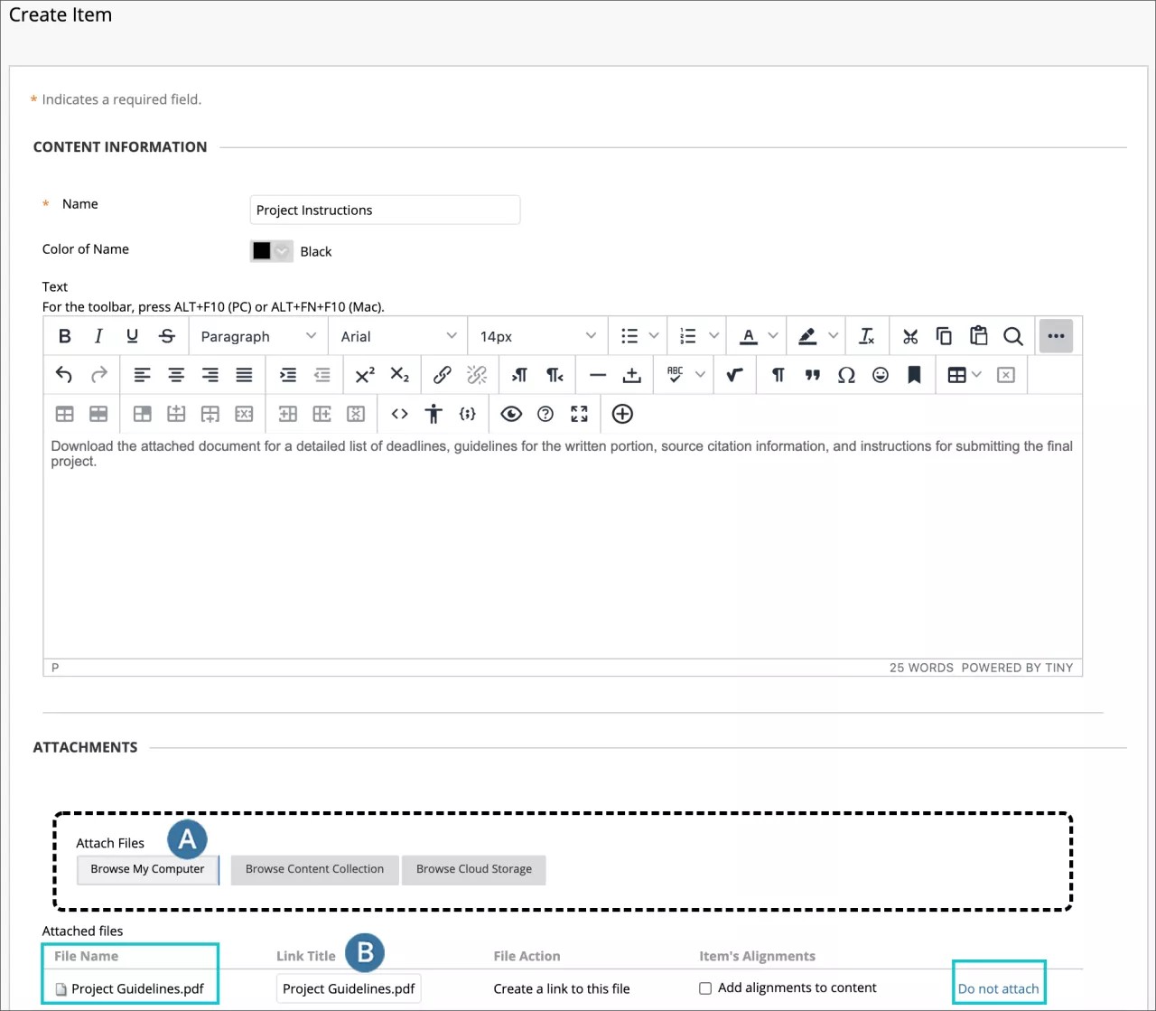The width and height of the screenshot is (1156, 1011).
Task: Run the accessibility checker icon
Action: (x=433, y=414)
